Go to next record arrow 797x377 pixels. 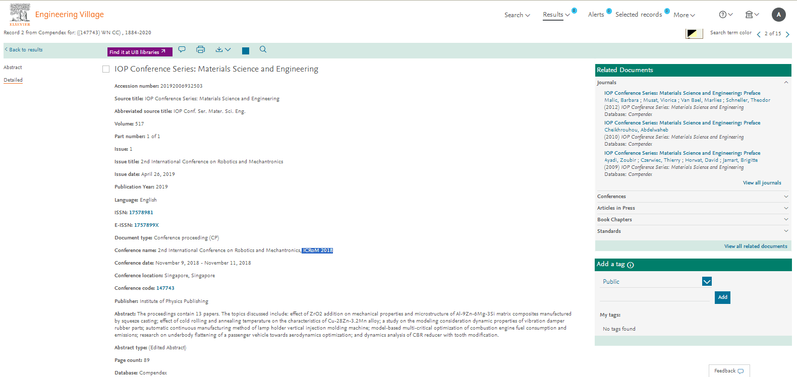click(x=787, y=34)
